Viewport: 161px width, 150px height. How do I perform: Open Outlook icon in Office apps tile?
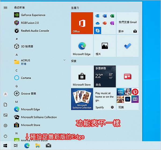click(97, 16)
